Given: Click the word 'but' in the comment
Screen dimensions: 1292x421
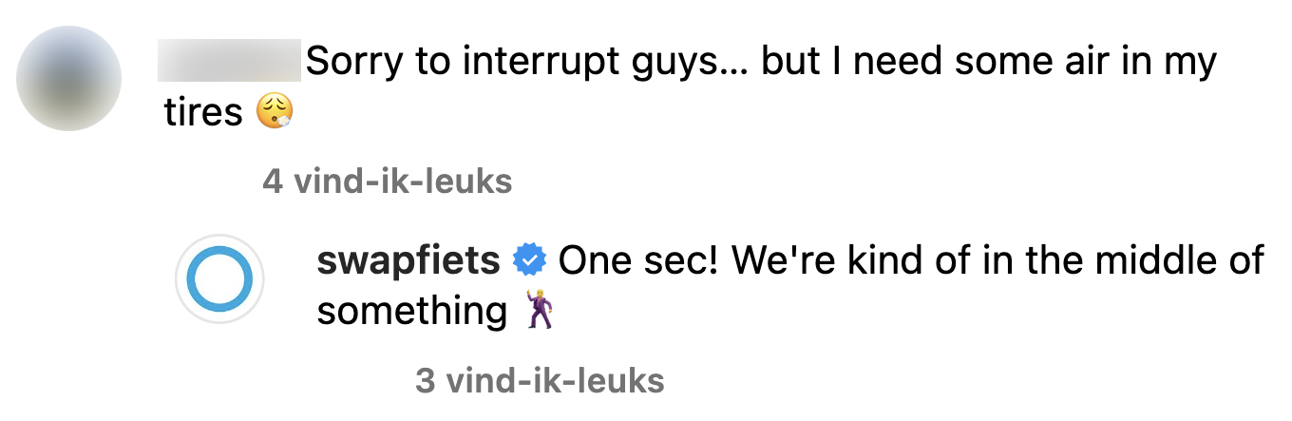Looking at the screenshot, I should point(790,63).
